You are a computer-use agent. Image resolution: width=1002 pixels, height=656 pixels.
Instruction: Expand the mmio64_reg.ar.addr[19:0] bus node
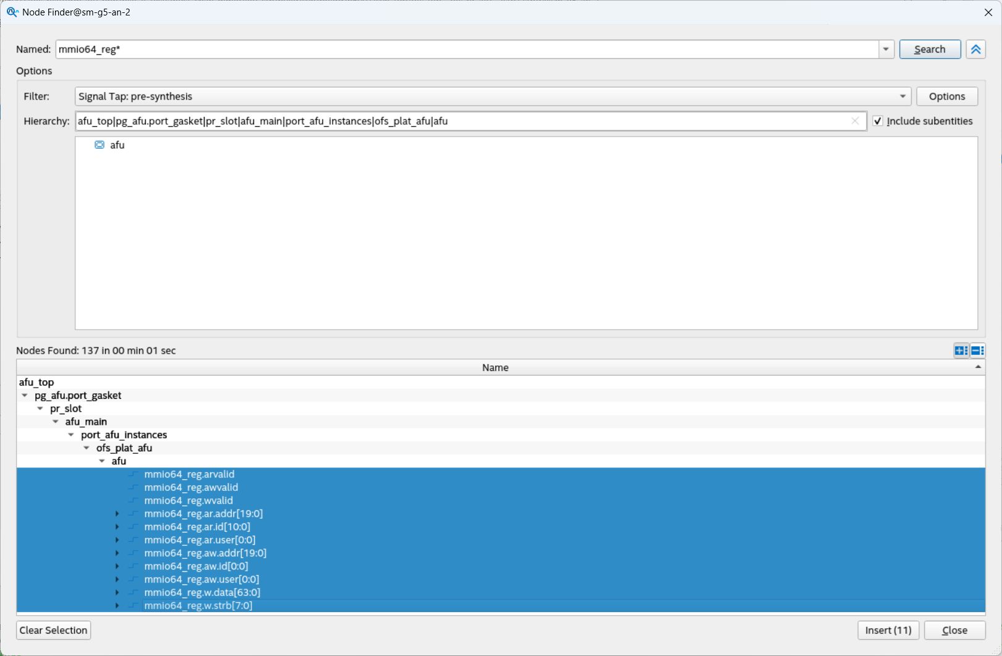pyautogui.click(x=117, y=513)
